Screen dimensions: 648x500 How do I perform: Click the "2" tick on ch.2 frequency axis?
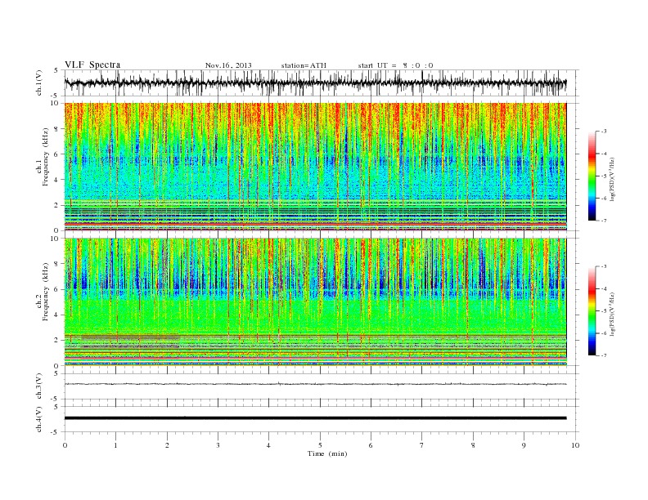point(56,341)
